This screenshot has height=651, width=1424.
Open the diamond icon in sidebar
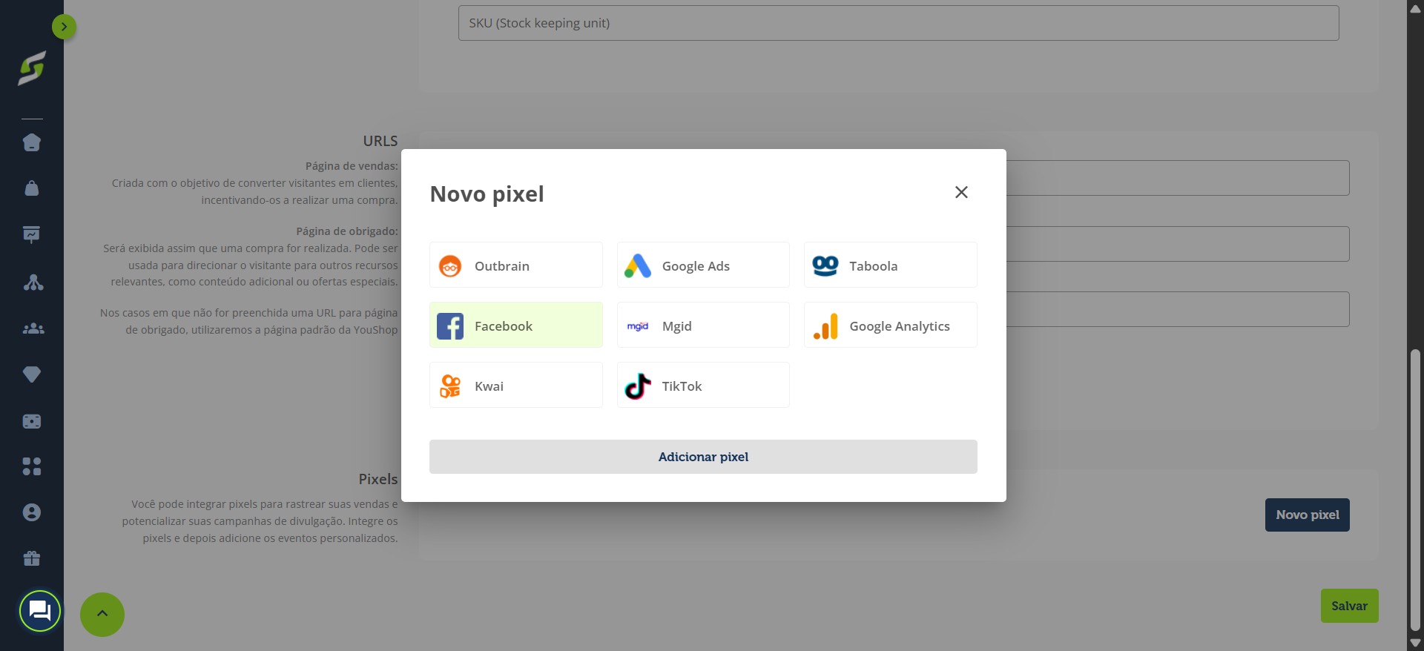(x=32, y=374)
